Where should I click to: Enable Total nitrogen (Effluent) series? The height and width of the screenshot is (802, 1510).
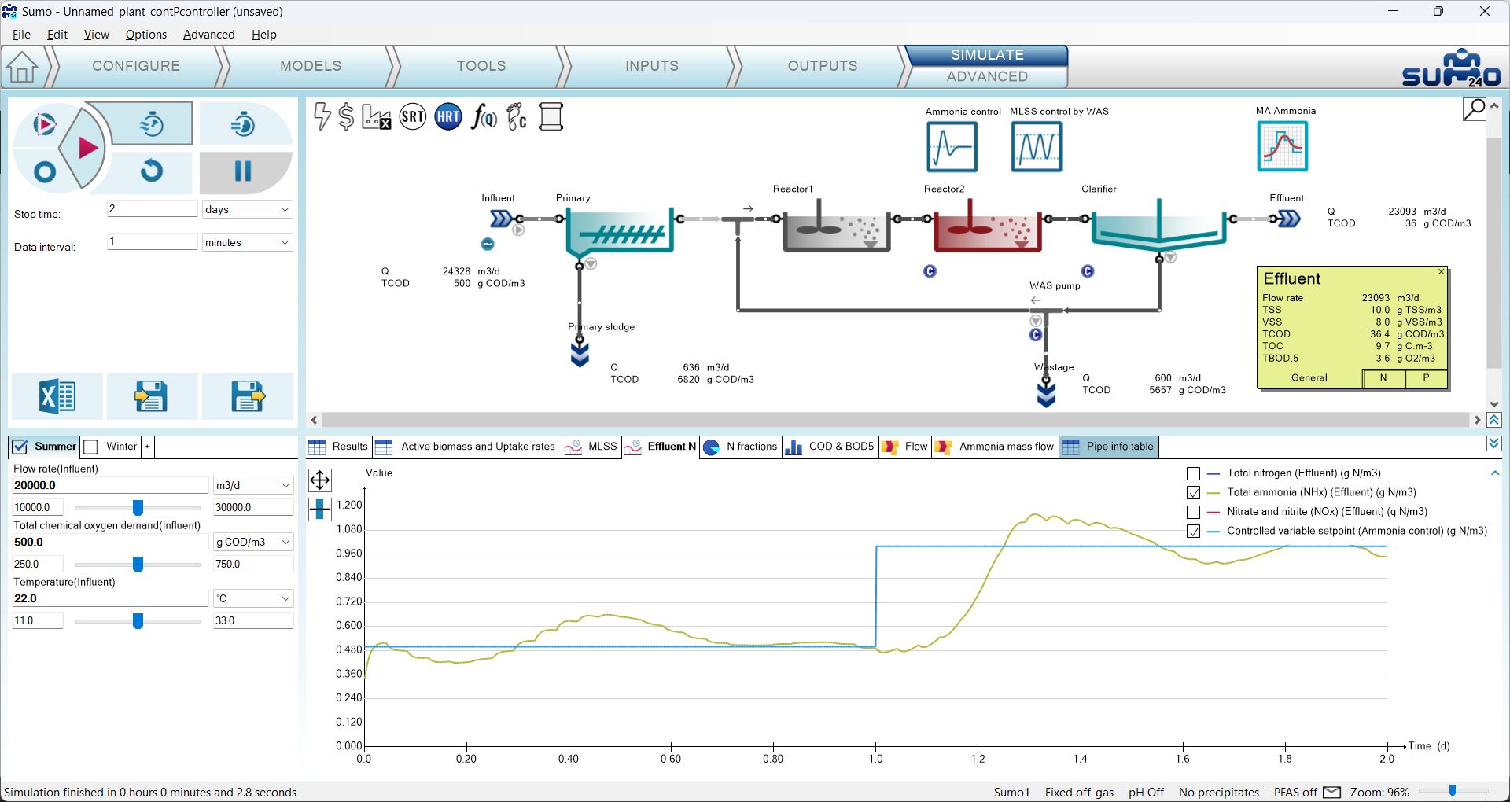point(1193,473)
